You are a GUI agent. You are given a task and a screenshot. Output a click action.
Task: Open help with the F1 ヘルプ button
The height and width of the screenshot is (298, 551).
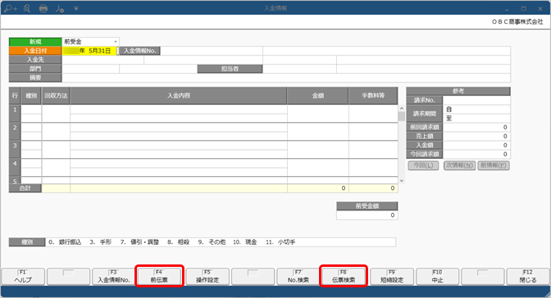[23, 276]
